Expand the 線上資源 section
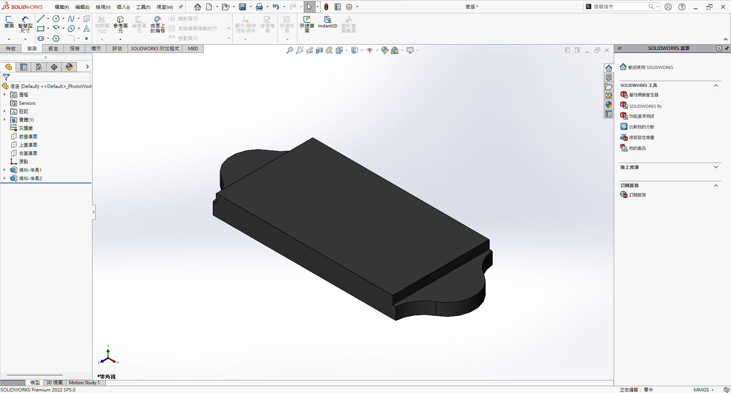This screenshot has height=393, width=731. (x=716, y=167)
